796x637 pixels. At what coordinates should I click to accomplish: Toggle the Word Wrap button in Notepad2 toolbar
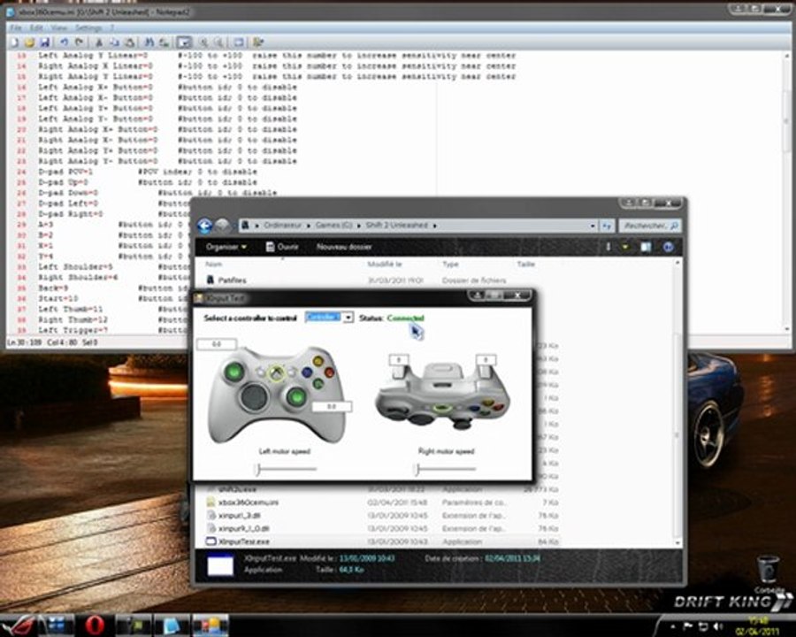click(x=184, y=42)
